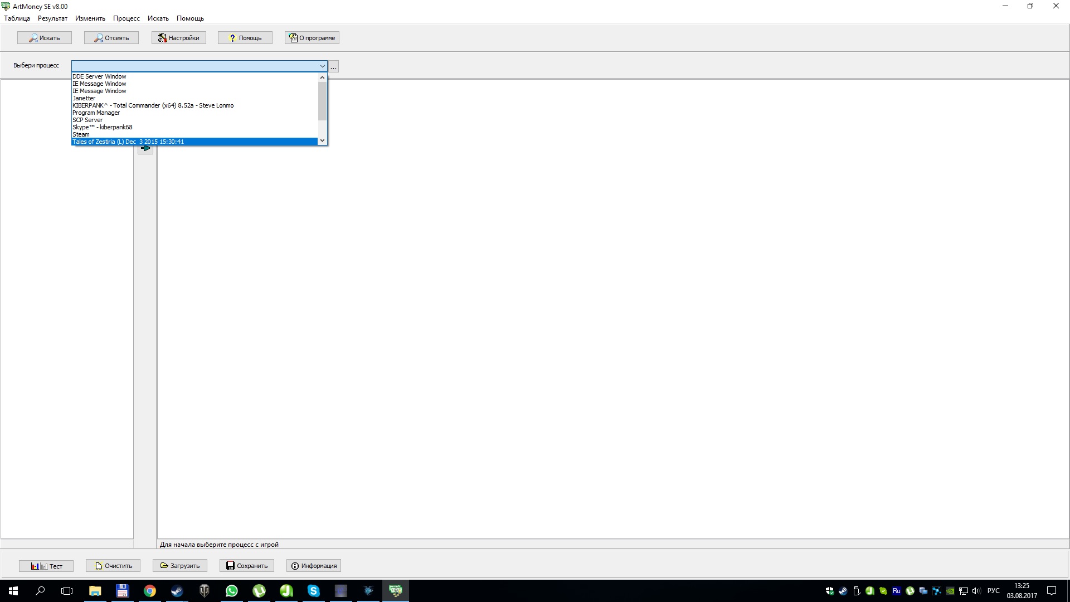Open the volume speaker tray icon
1070x602 pixels.
click(x=976, y=591)
